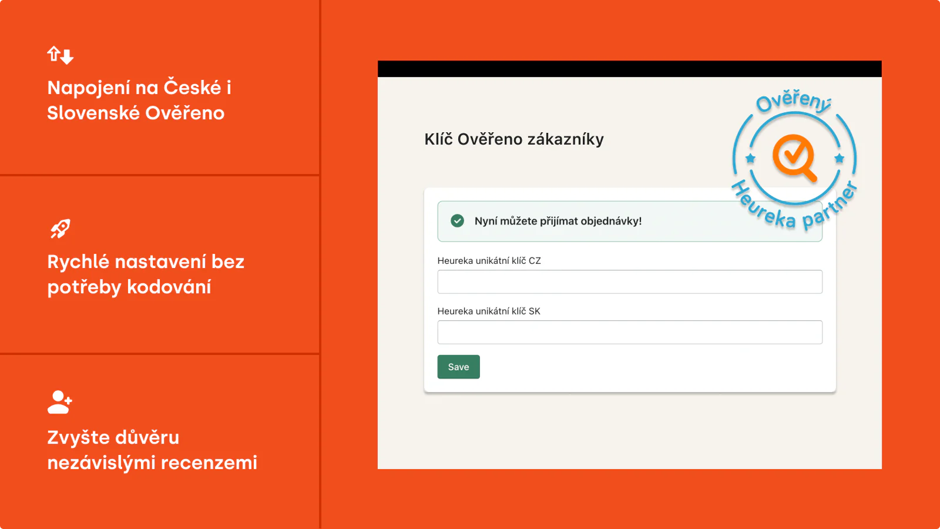Click the 'Heureka unikátní klíč CZ' label
The image size is (940, 529).
(x=489, y=260)
